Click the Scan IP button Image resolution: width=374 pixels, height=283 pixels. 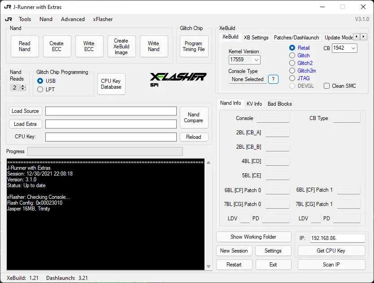[x=331, y=265]
